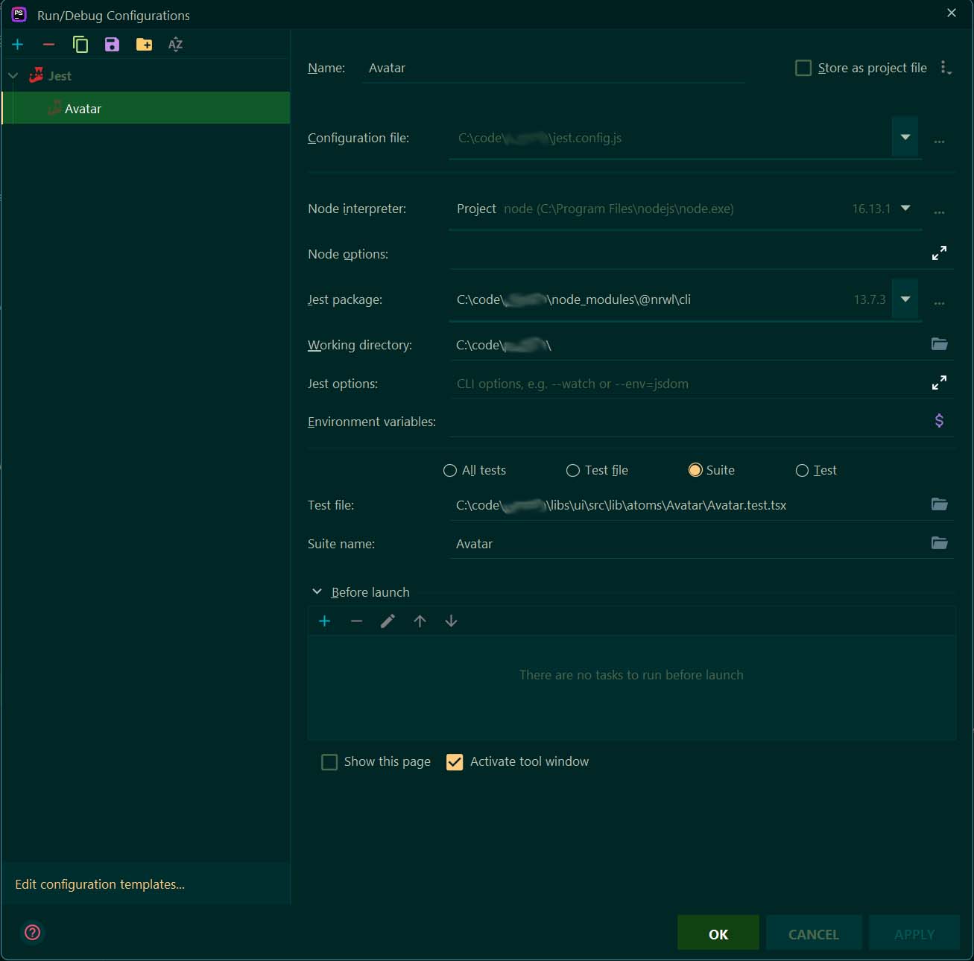Enable Store as project file checkbox

coord(803,68)
